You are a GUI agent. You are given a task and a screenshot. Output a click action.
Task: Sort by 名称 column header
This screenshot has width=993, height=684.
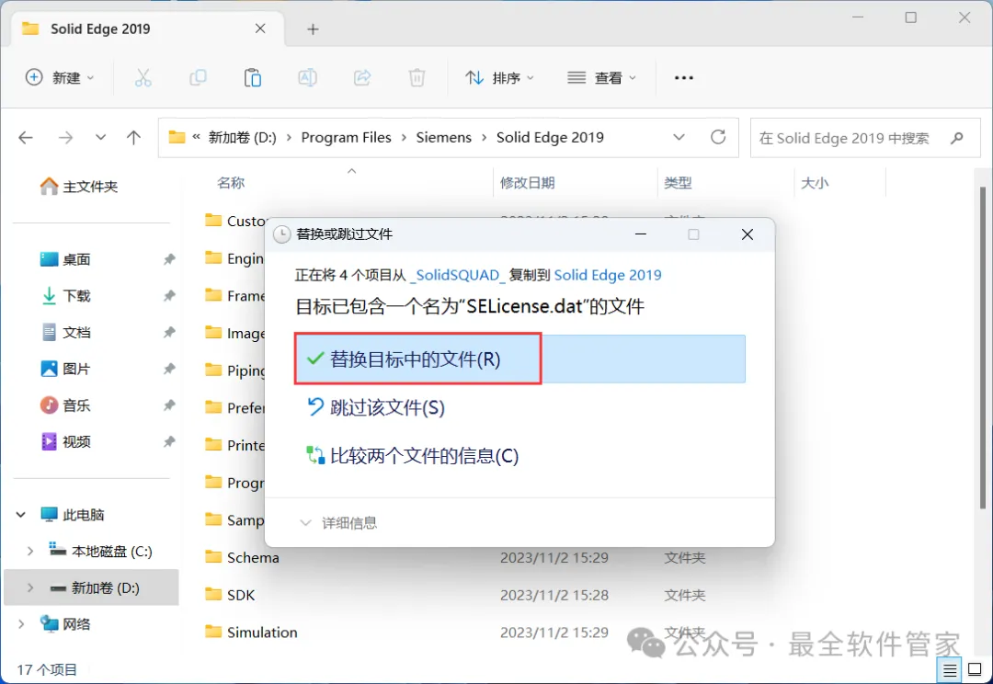[231, 183]
